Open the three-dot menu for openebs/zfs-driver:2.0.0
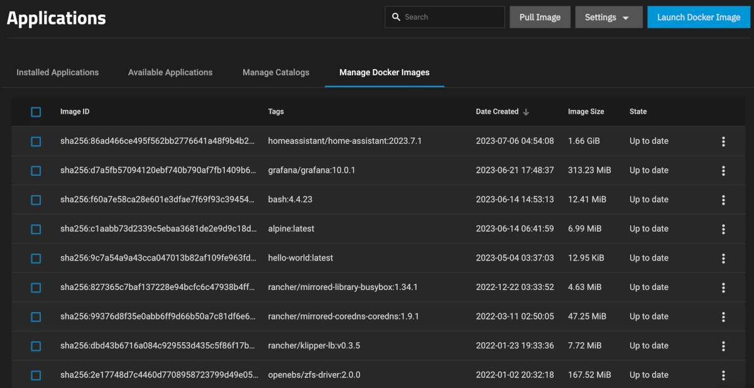Viewport: 754px width, 388px height. [723, 375]
